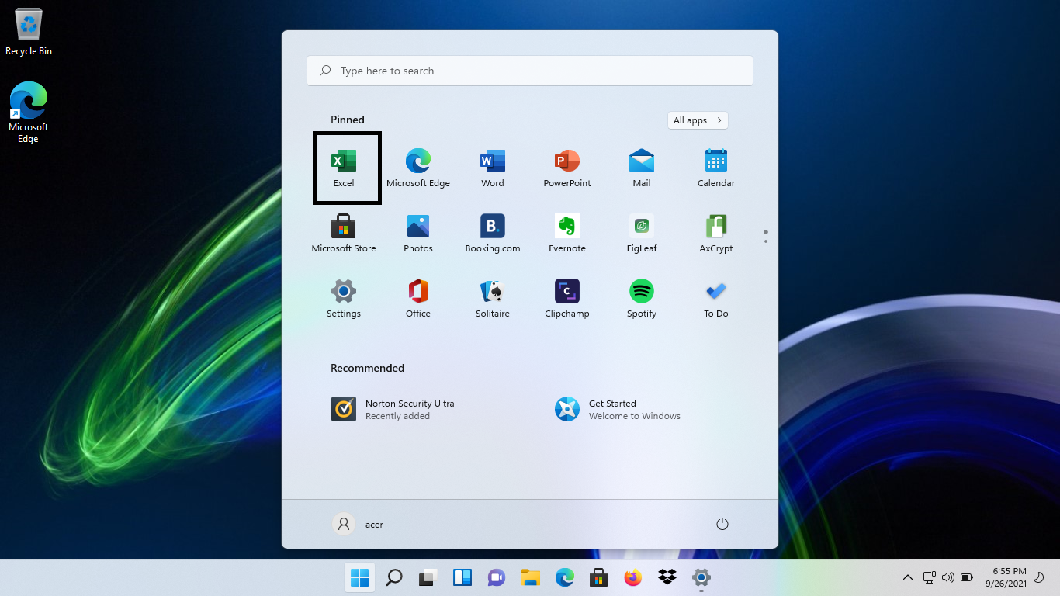Image resolution: width=1060 pixels, height=596 pixels.
Task: Click the All apps button
Action: coord(698,120)
